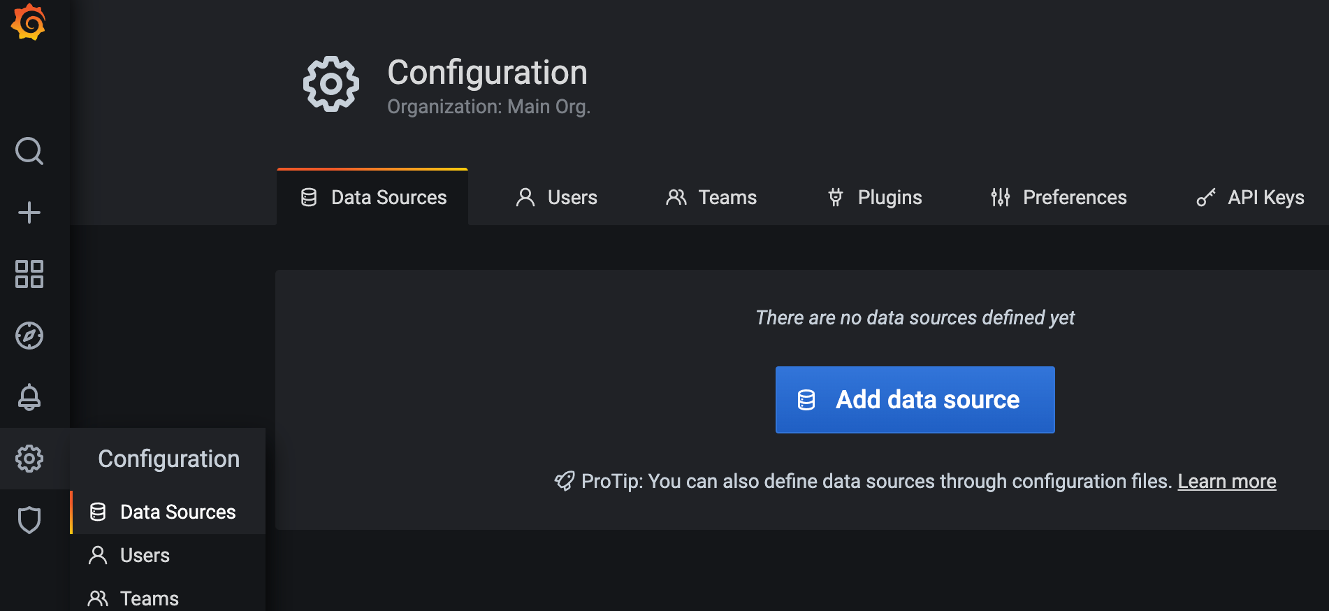Switch to the Teams tab

(711, 197)
